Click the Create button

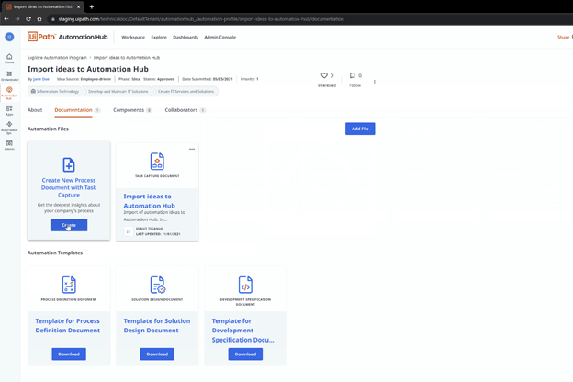tap(69, 225)
